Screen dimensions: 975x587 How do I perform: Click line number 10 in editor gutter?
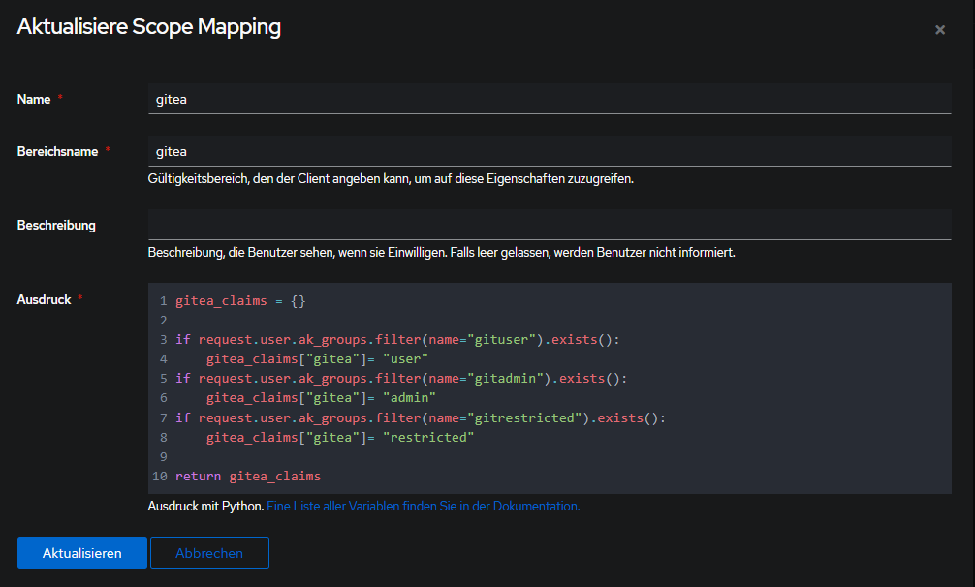(159, 477)
